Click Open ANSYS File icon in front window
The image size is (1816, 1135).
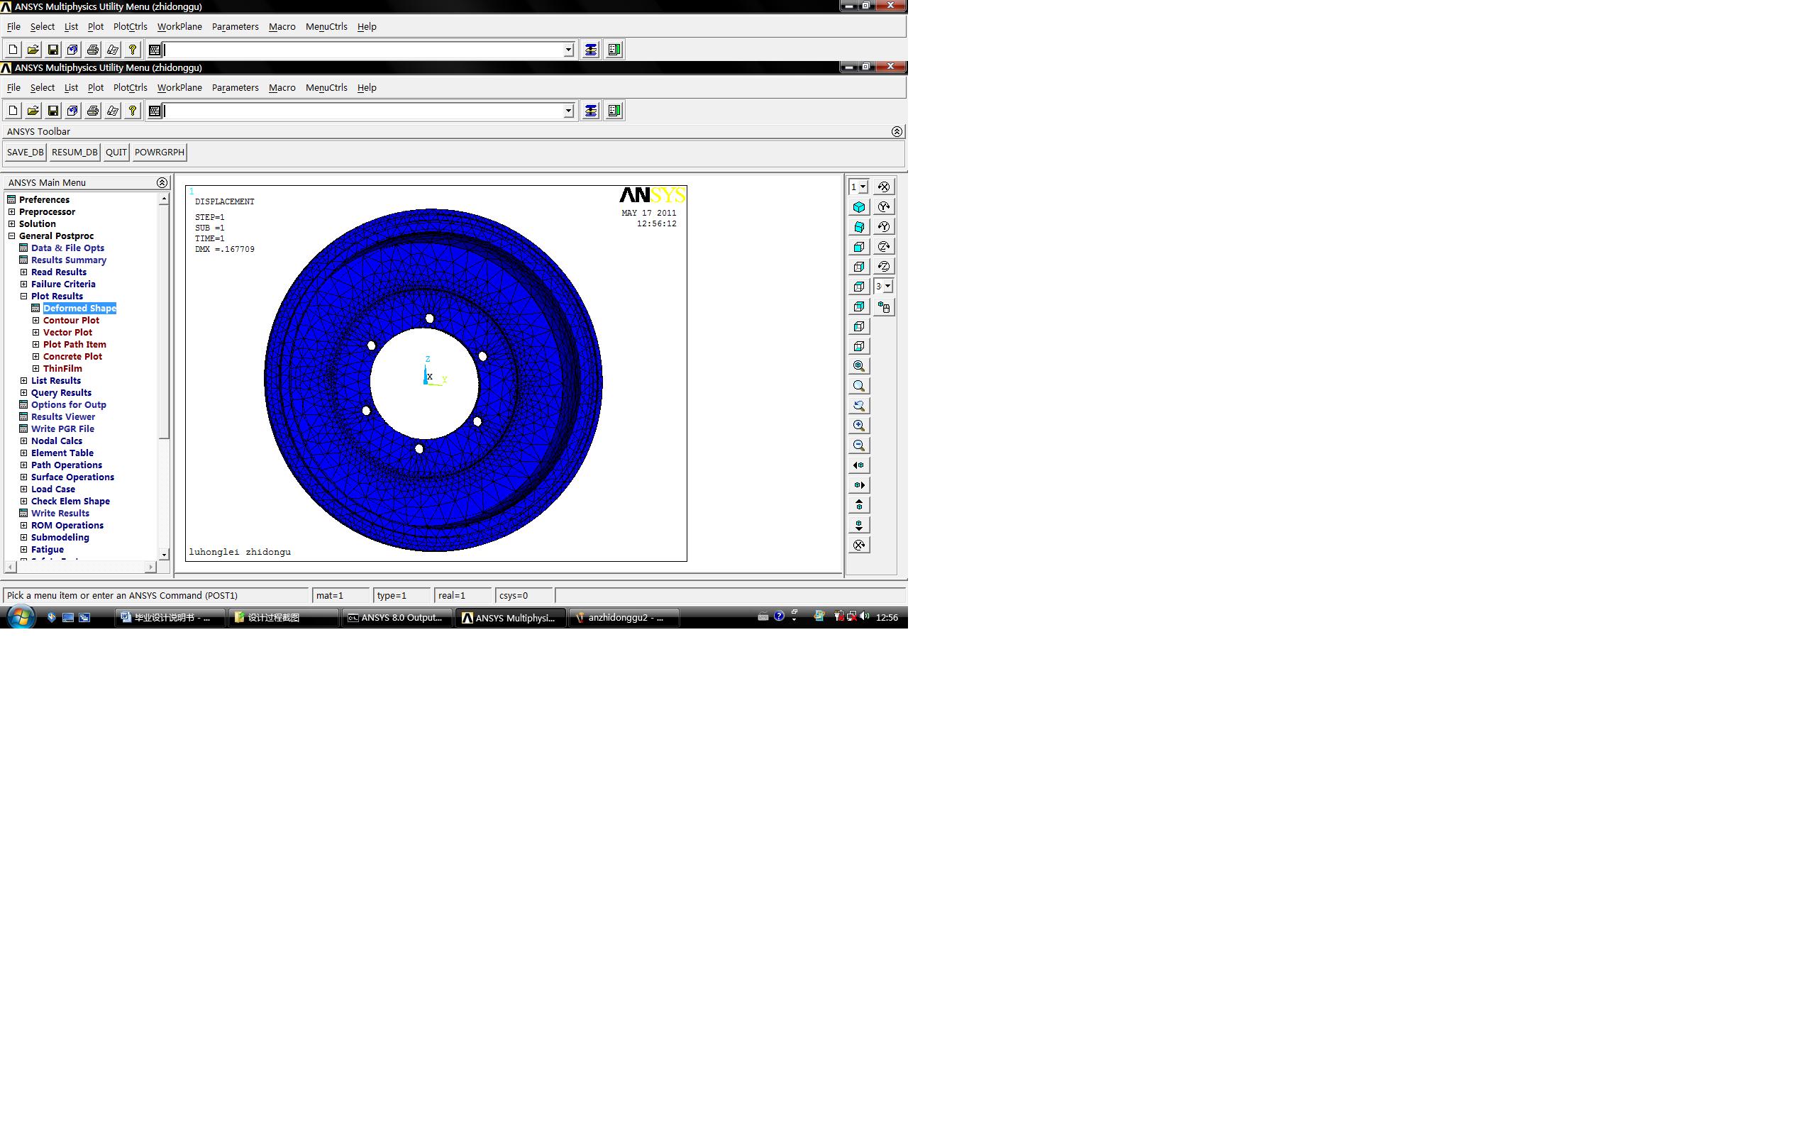click(33, 111)
